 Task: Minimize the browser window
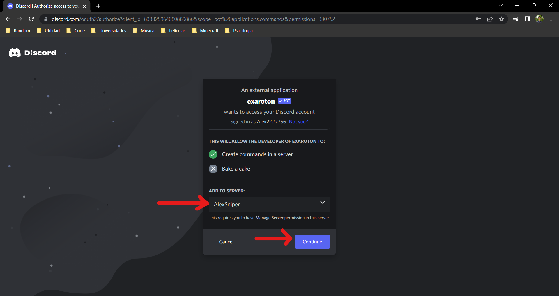[x=517, y=6]
